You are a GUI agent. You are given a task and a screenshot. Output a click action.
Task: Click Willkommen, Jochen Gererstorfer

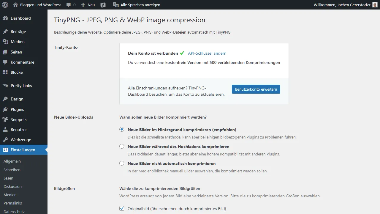click(x=342, y=5)
